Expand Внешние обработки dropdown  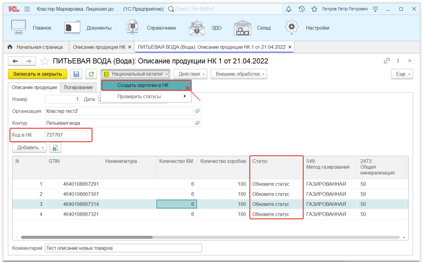coord(239,74)
